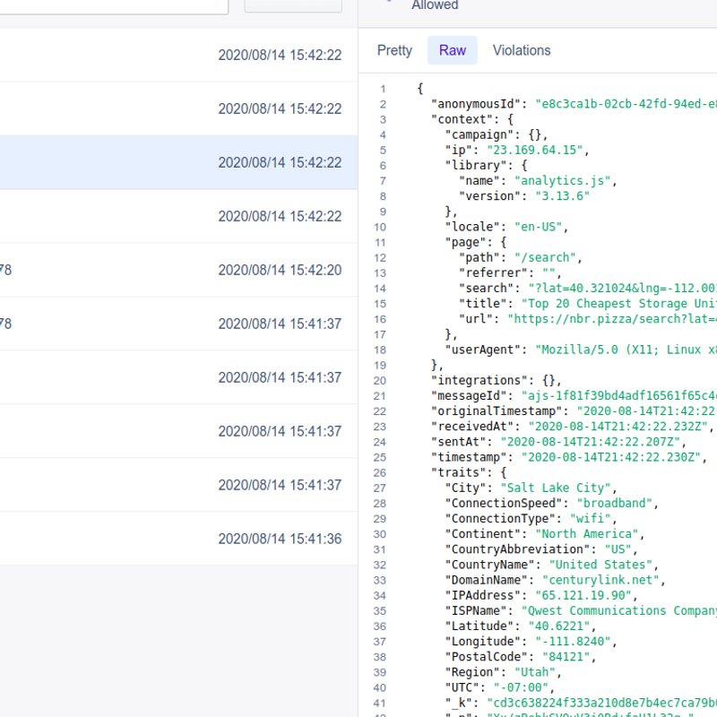Click the "campaign" key in the JSON
This screenshot has width=717, height=717.
483,135
